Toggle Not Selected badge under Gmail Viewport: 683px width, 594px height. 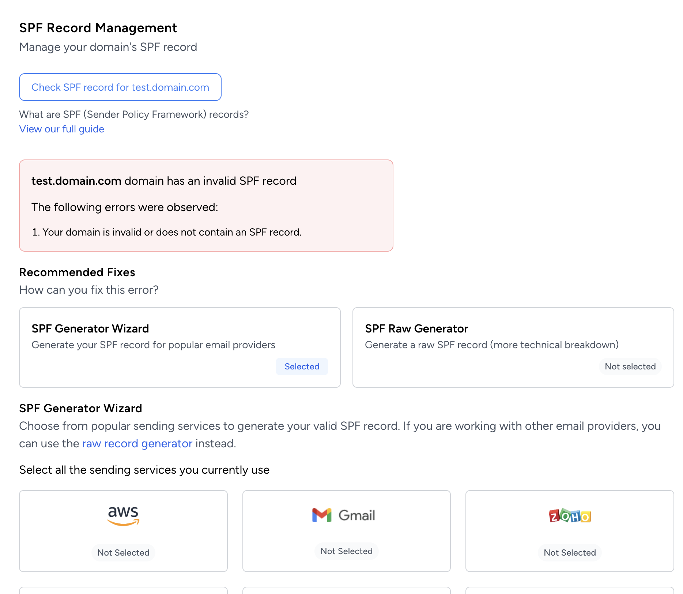(x=347, y=551)
